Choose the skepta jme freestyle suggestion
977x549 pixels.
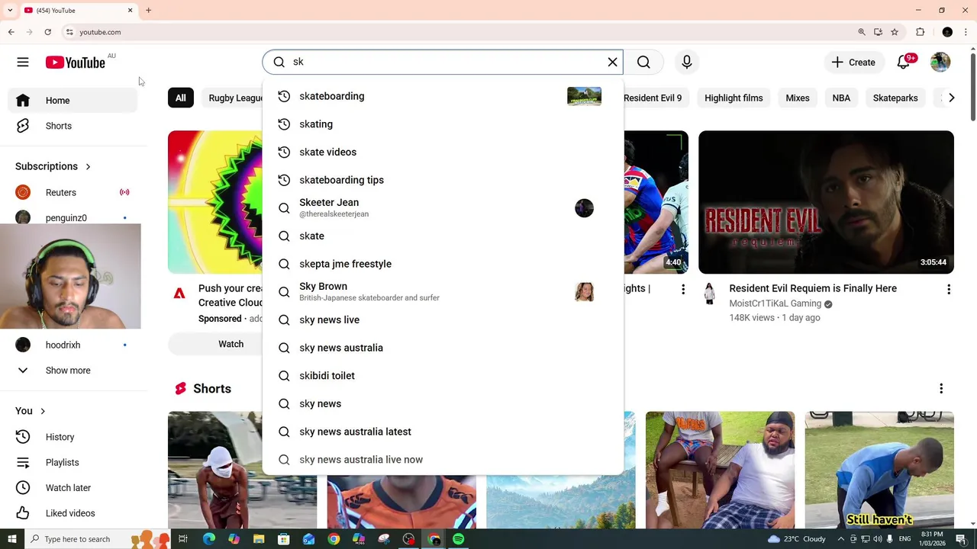click(443, 264)
